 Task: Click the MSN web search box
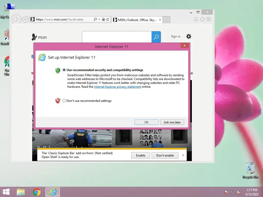tap(117, 37)
